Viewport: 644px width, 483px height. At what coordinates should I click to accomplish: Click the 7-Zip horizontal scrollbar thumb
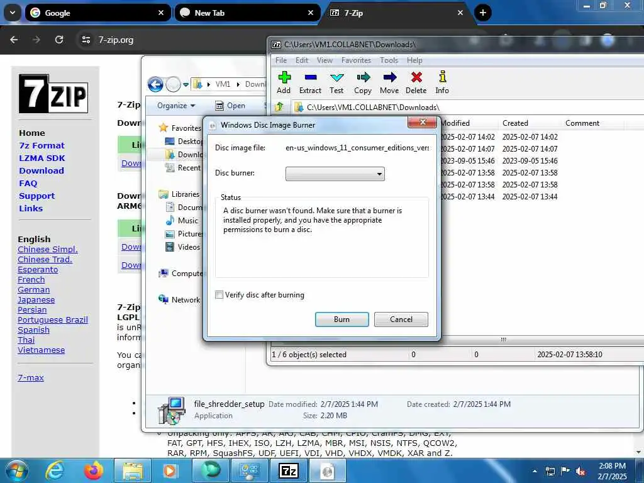click(504, 340)
